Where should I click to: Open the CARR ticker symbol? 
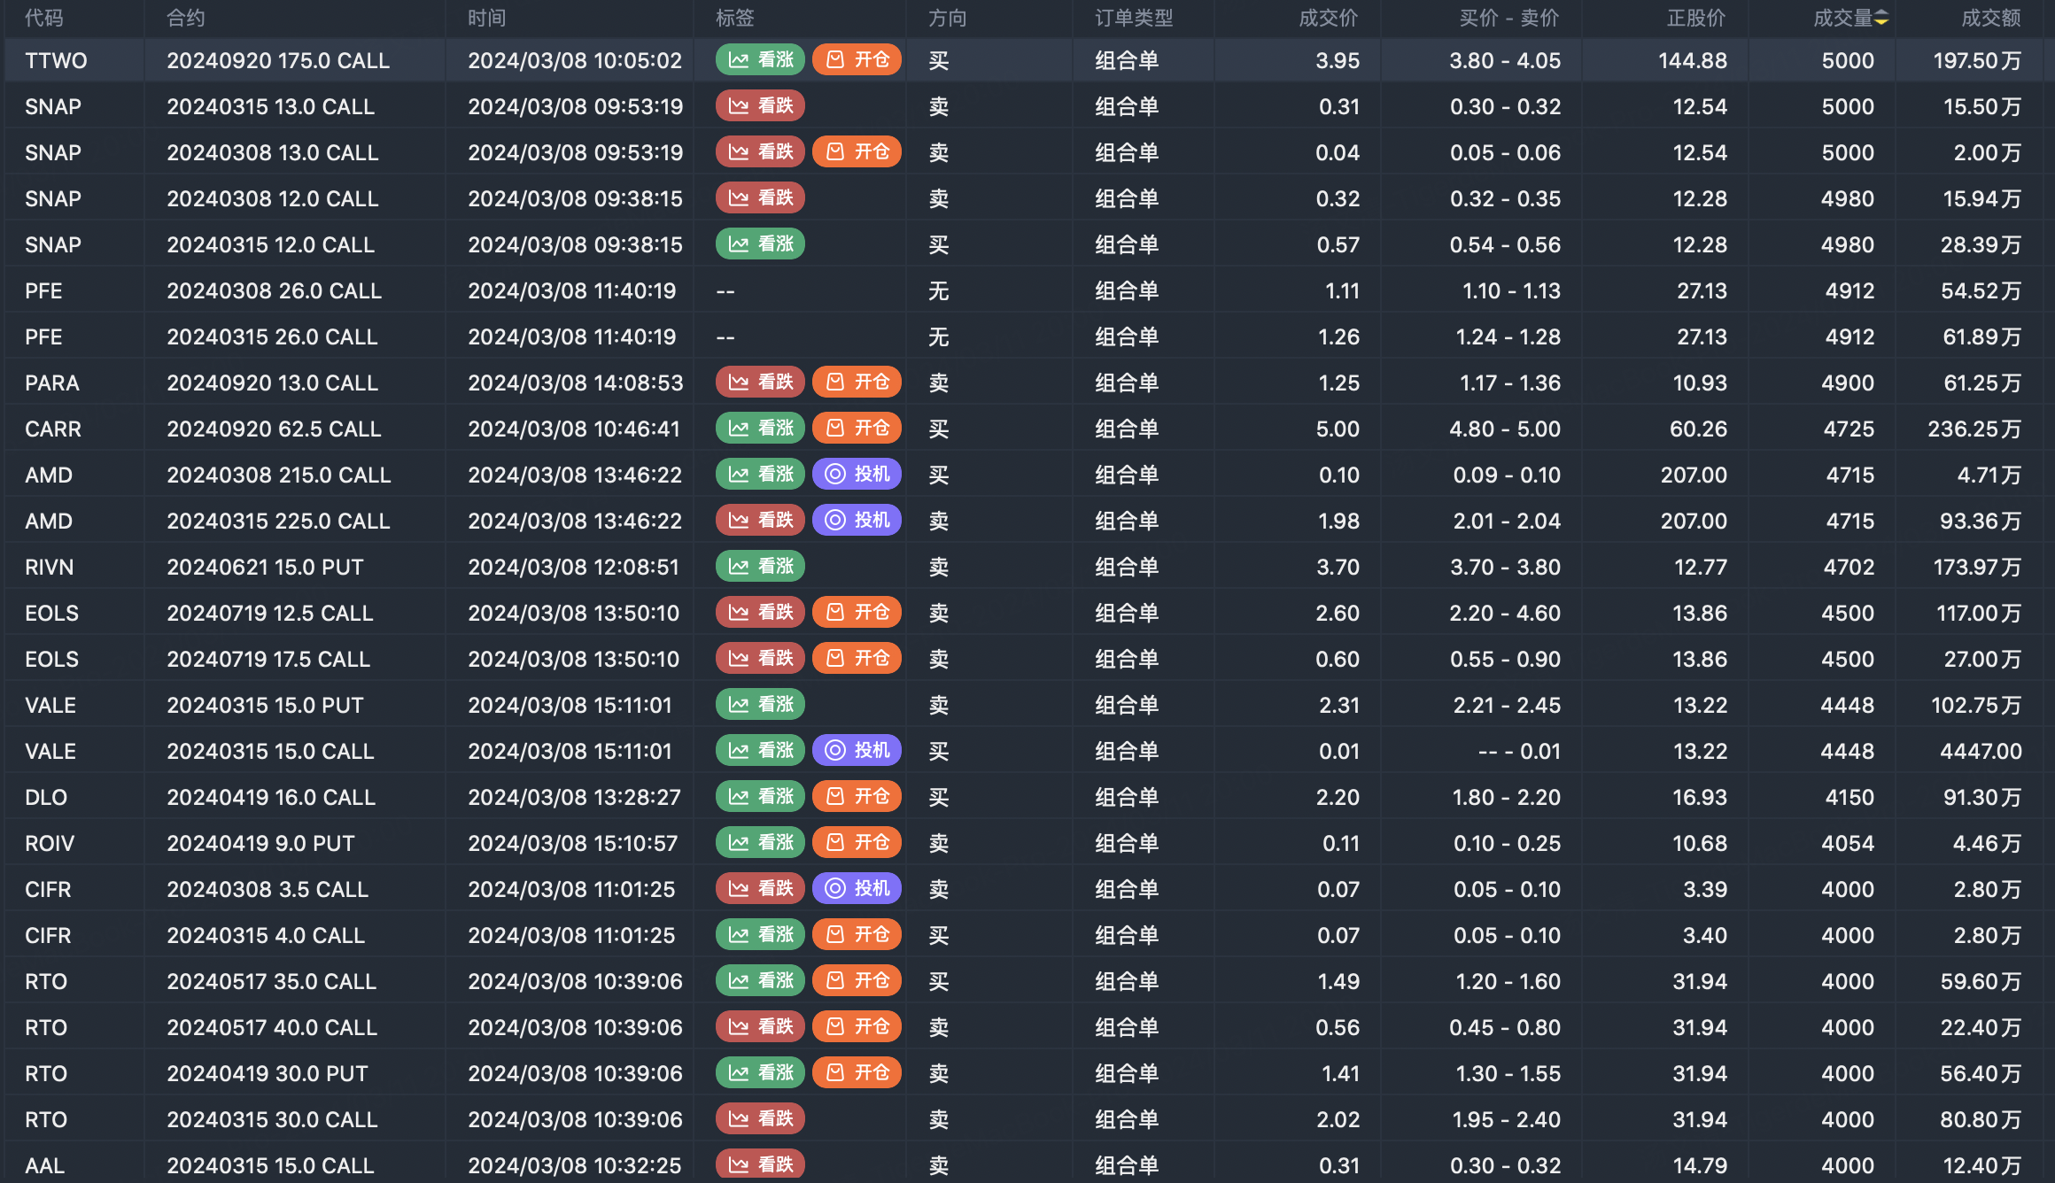click(53, 429)
